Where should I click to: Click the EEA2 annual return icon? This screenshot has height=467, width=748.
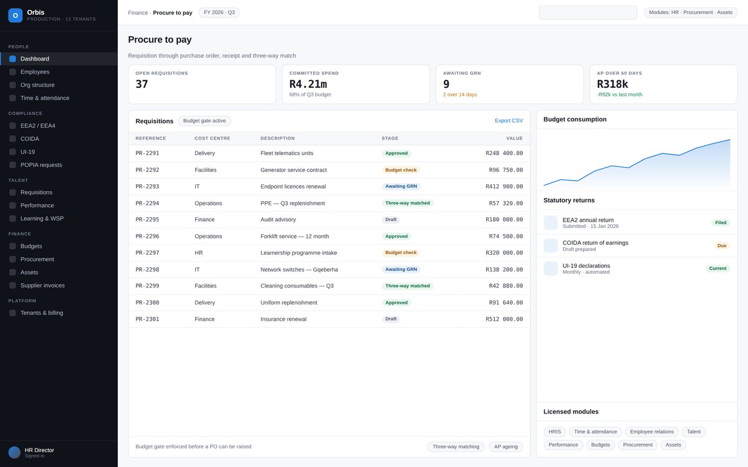pyautogui.click(x=550, y=223)
